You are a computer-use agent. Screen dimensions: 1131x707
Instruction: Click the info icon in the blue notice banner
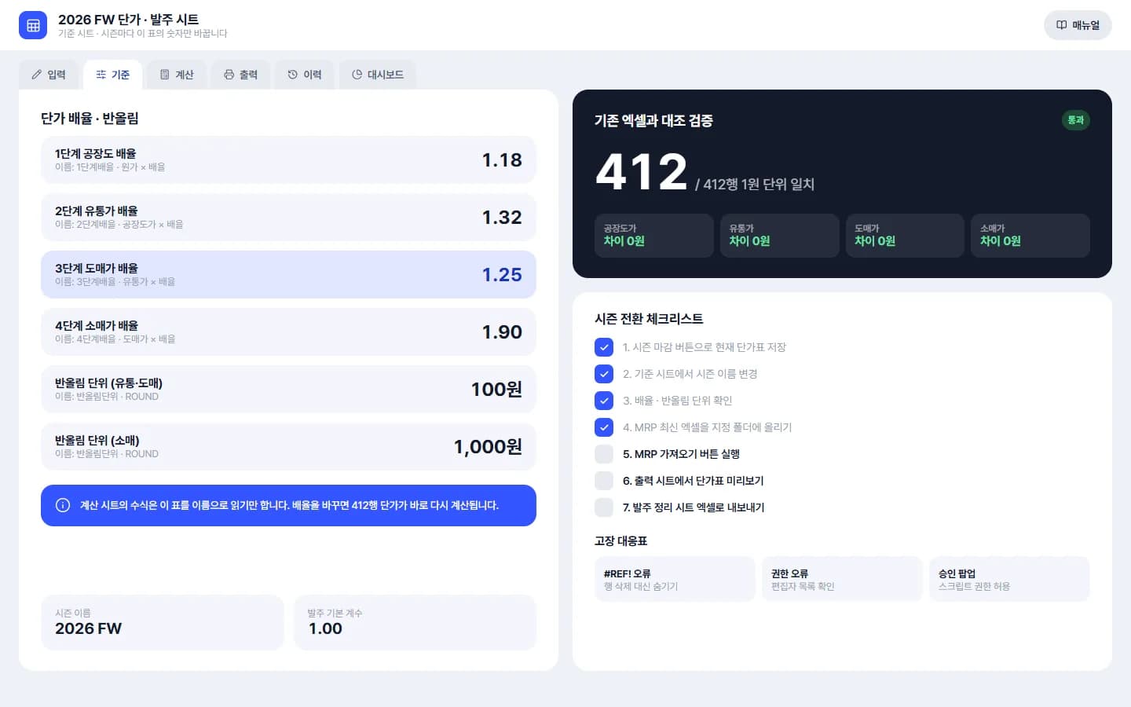pyautogui.click(x=63, y=505)
